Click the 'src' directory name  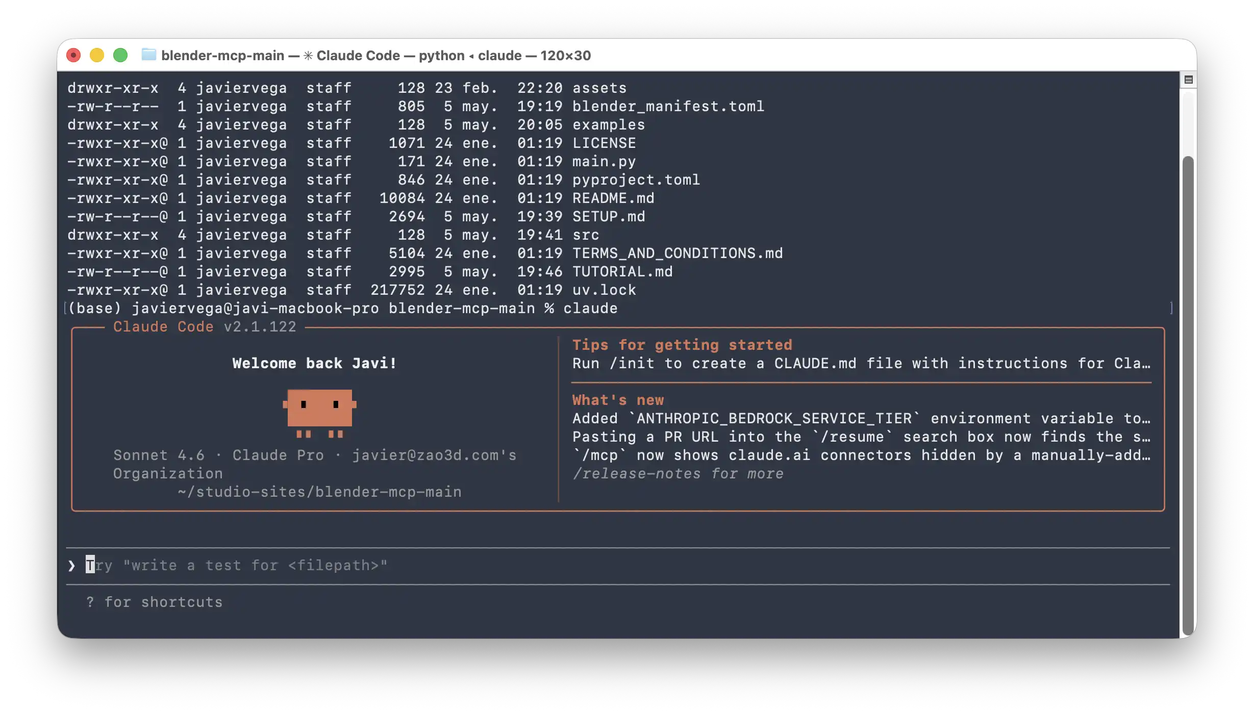(x=586, y=235)
